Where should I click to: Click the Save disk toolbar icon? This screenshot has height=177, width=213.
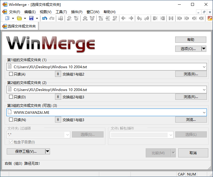pyautogui.click(x=31, y=18)
